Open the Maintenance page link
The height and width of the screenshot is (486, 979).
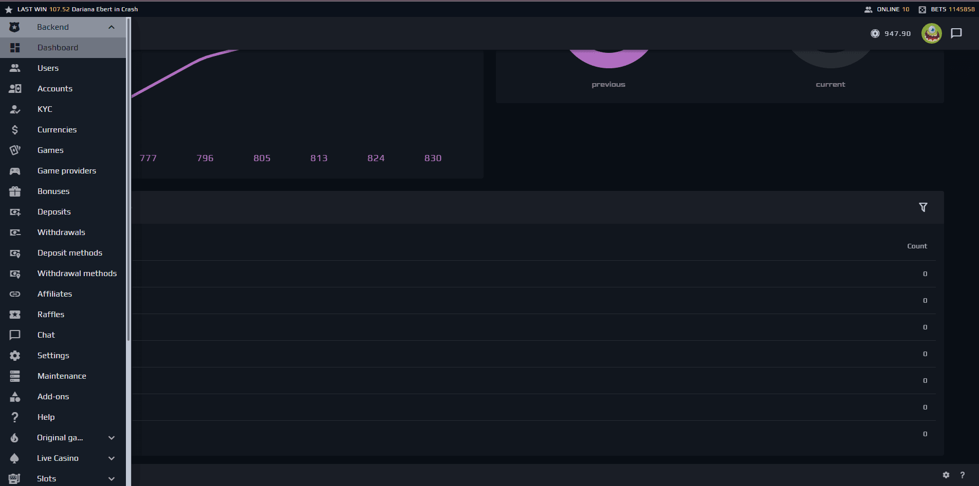tap(62, 376)
